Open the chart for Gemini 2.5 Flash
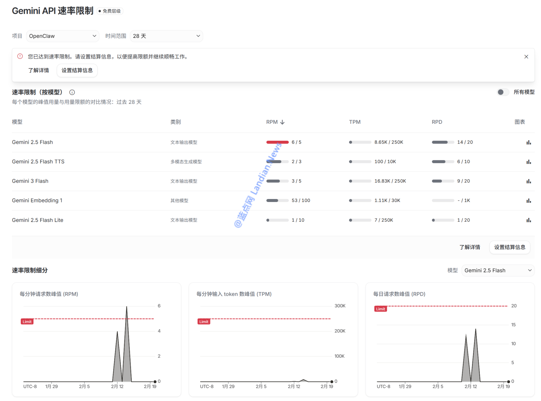Image resolution: width=541 pixels, height=401 pixels. click(528, 142)
